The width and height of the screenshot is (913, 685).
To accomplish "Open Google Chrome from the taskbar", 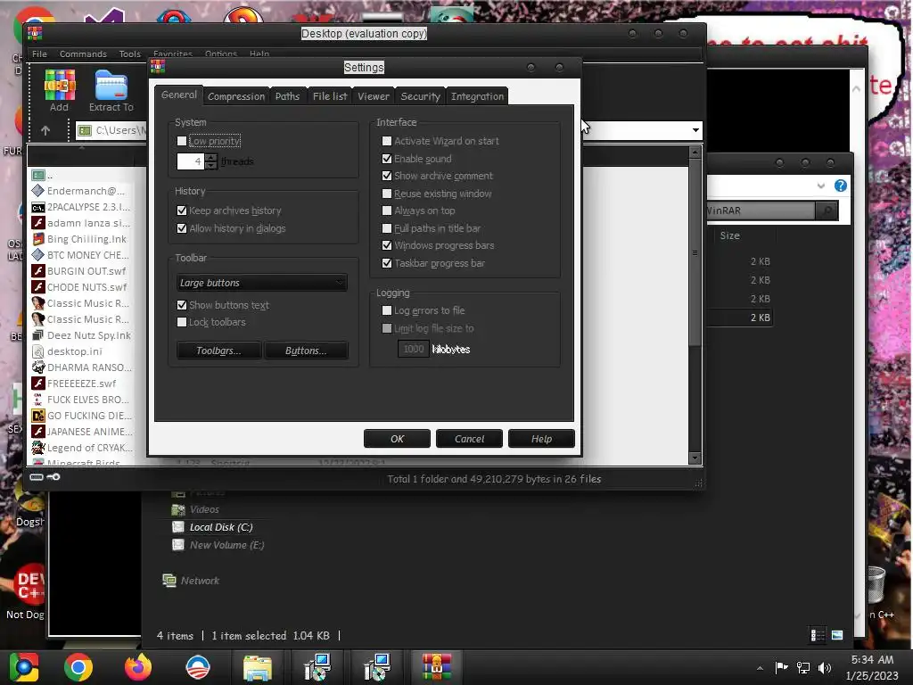I will point(78,667).
